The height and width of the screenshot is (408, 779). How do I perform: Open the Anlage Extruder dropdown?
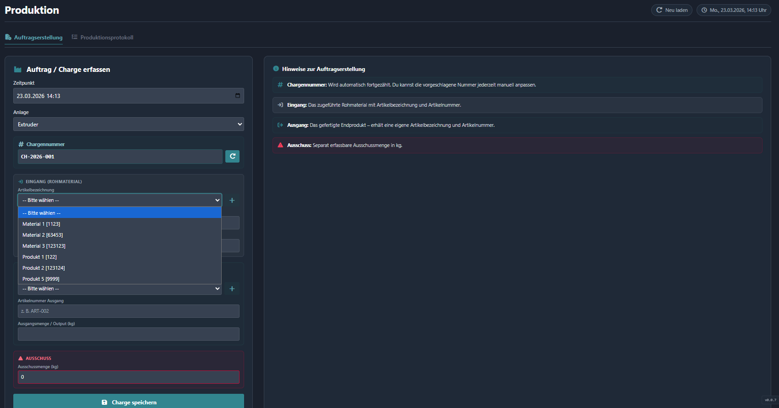point(128,124)
